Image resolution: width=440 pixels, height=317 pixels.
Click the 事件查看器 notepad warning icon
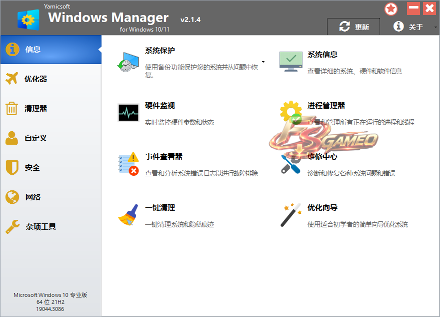coord(128,164)
